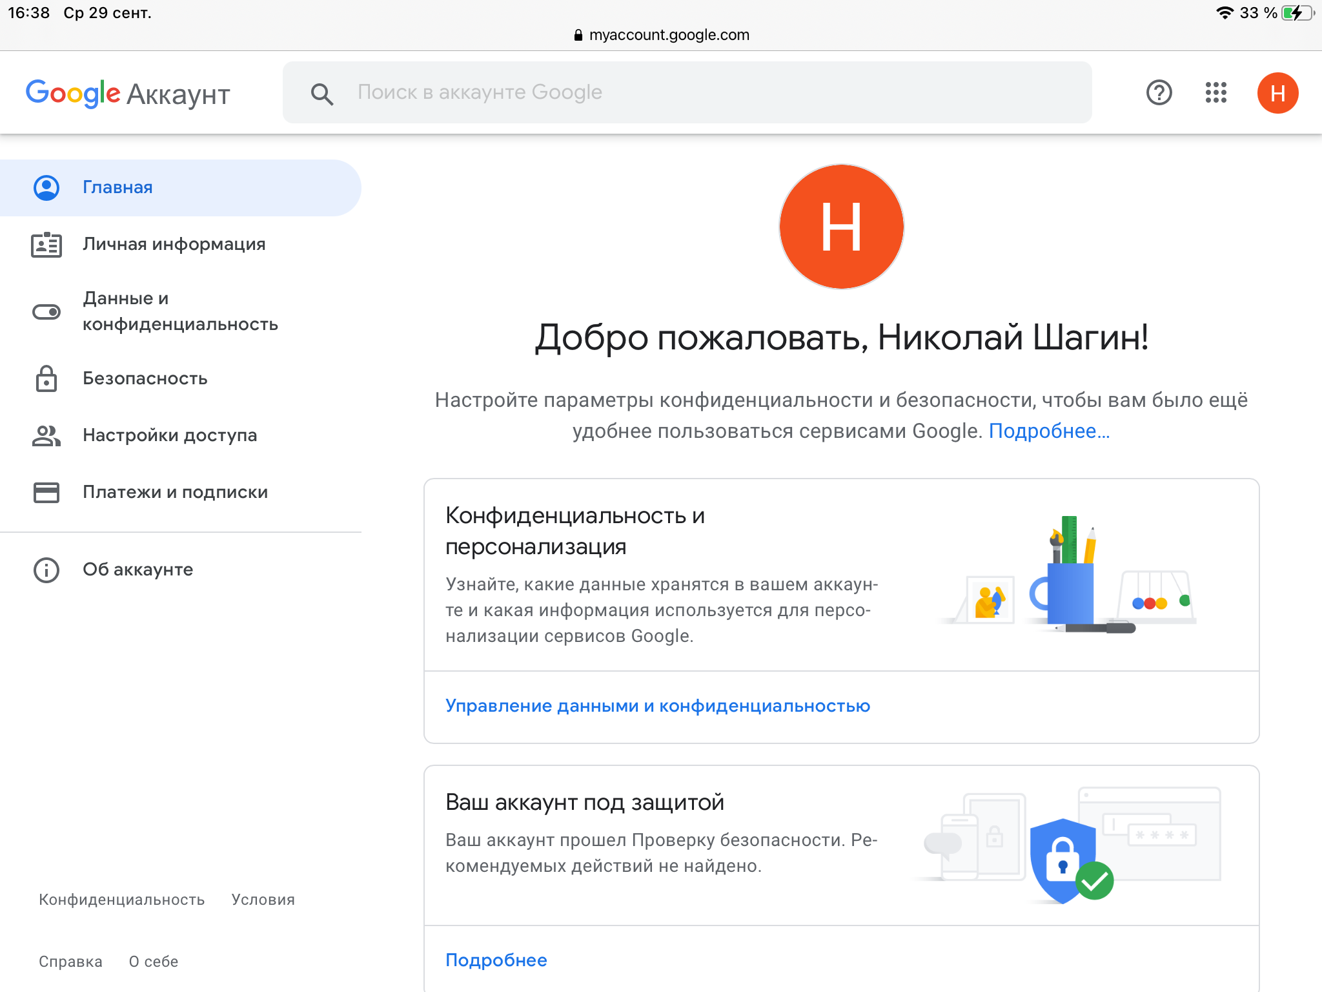
Task: Focus the Поиск в аккаунте Google field
Action: tap(687, 93)
